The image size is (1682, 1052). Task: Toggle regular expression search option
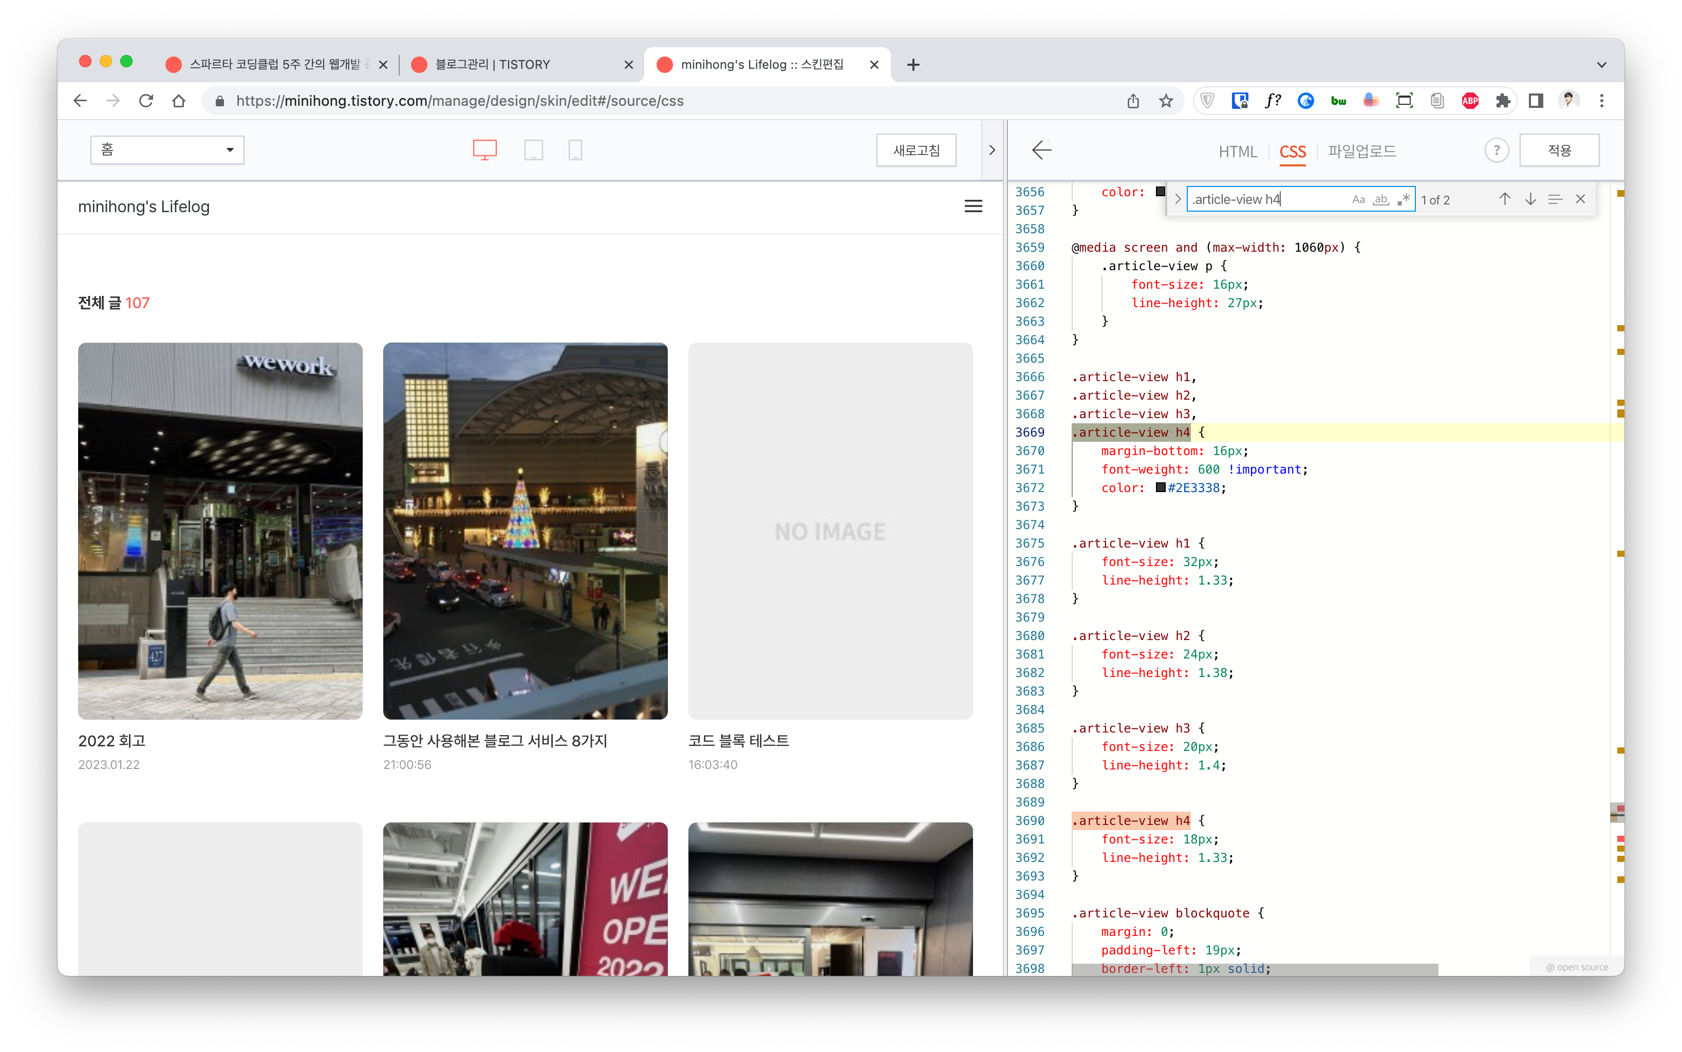pos(1404,200)
